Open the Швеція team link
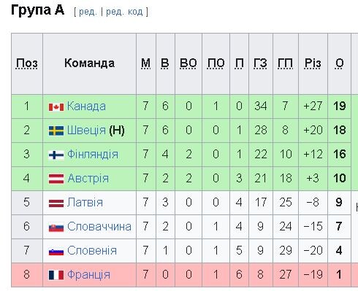 [86, 131]
